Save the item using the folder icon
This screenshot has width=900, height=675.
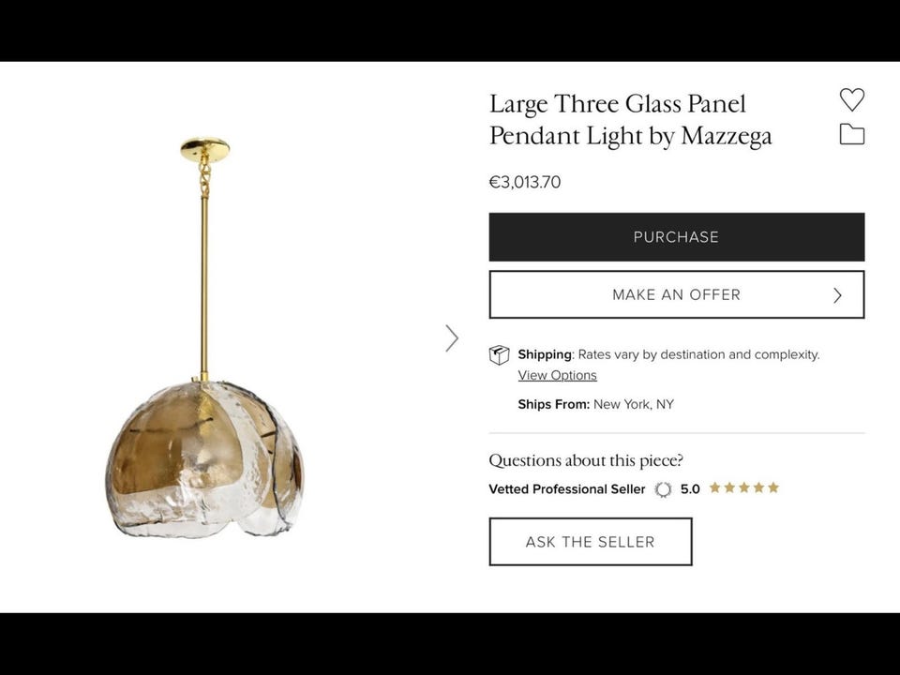pyautogui.click(x=851, y=134)
